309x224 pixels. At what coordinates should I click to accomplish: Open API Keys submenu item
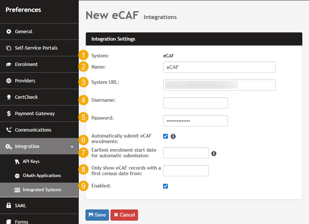[x=31, y=161]
